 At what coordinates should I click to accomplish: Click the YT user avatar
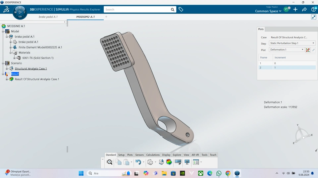pos(287,9)
